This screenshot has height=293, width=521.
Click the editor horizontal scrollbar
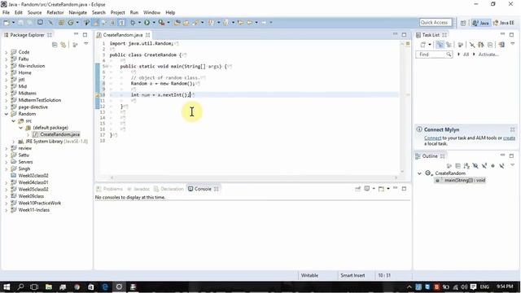click(253, 177)
